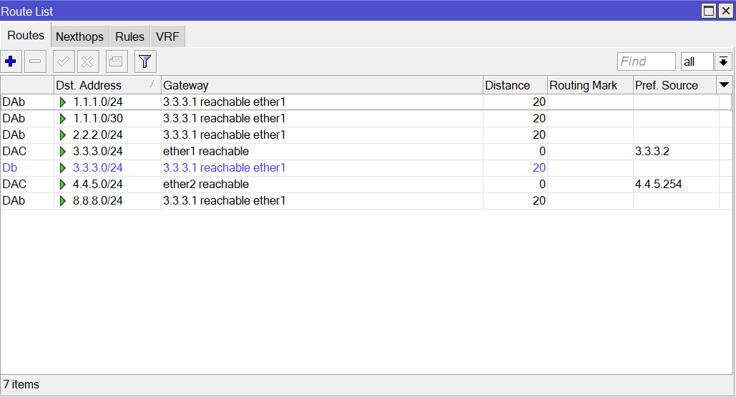Select the VRF tab
Image resolution: width=736 pixels, height=397 pixels.
[x=167, y=36]
